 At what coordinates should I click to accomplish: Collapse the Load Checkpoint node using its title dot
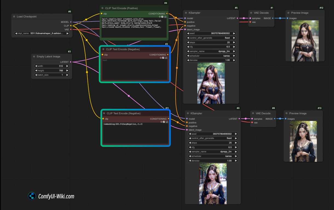[x=14, y=17]
